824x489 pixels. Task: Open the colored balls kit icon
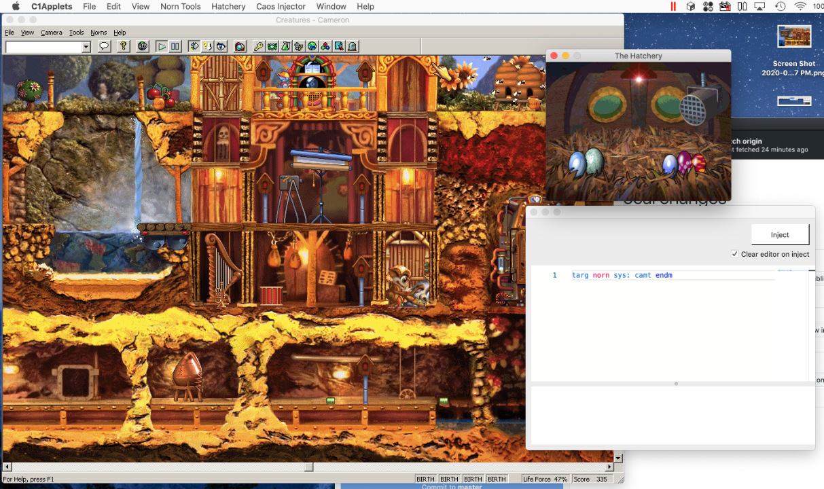click(325, 46)
